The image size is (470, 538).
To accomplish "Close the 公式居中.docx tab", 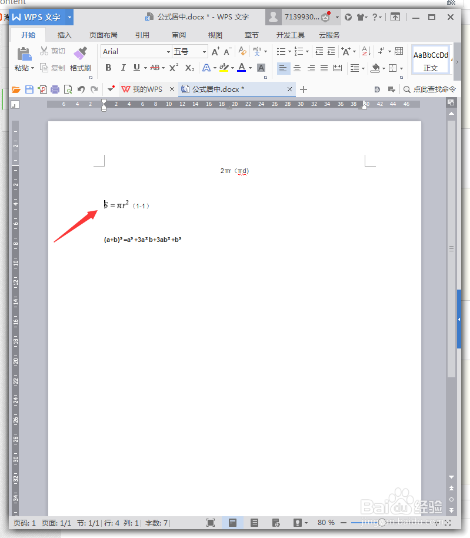I will click(x=289, y=89).
